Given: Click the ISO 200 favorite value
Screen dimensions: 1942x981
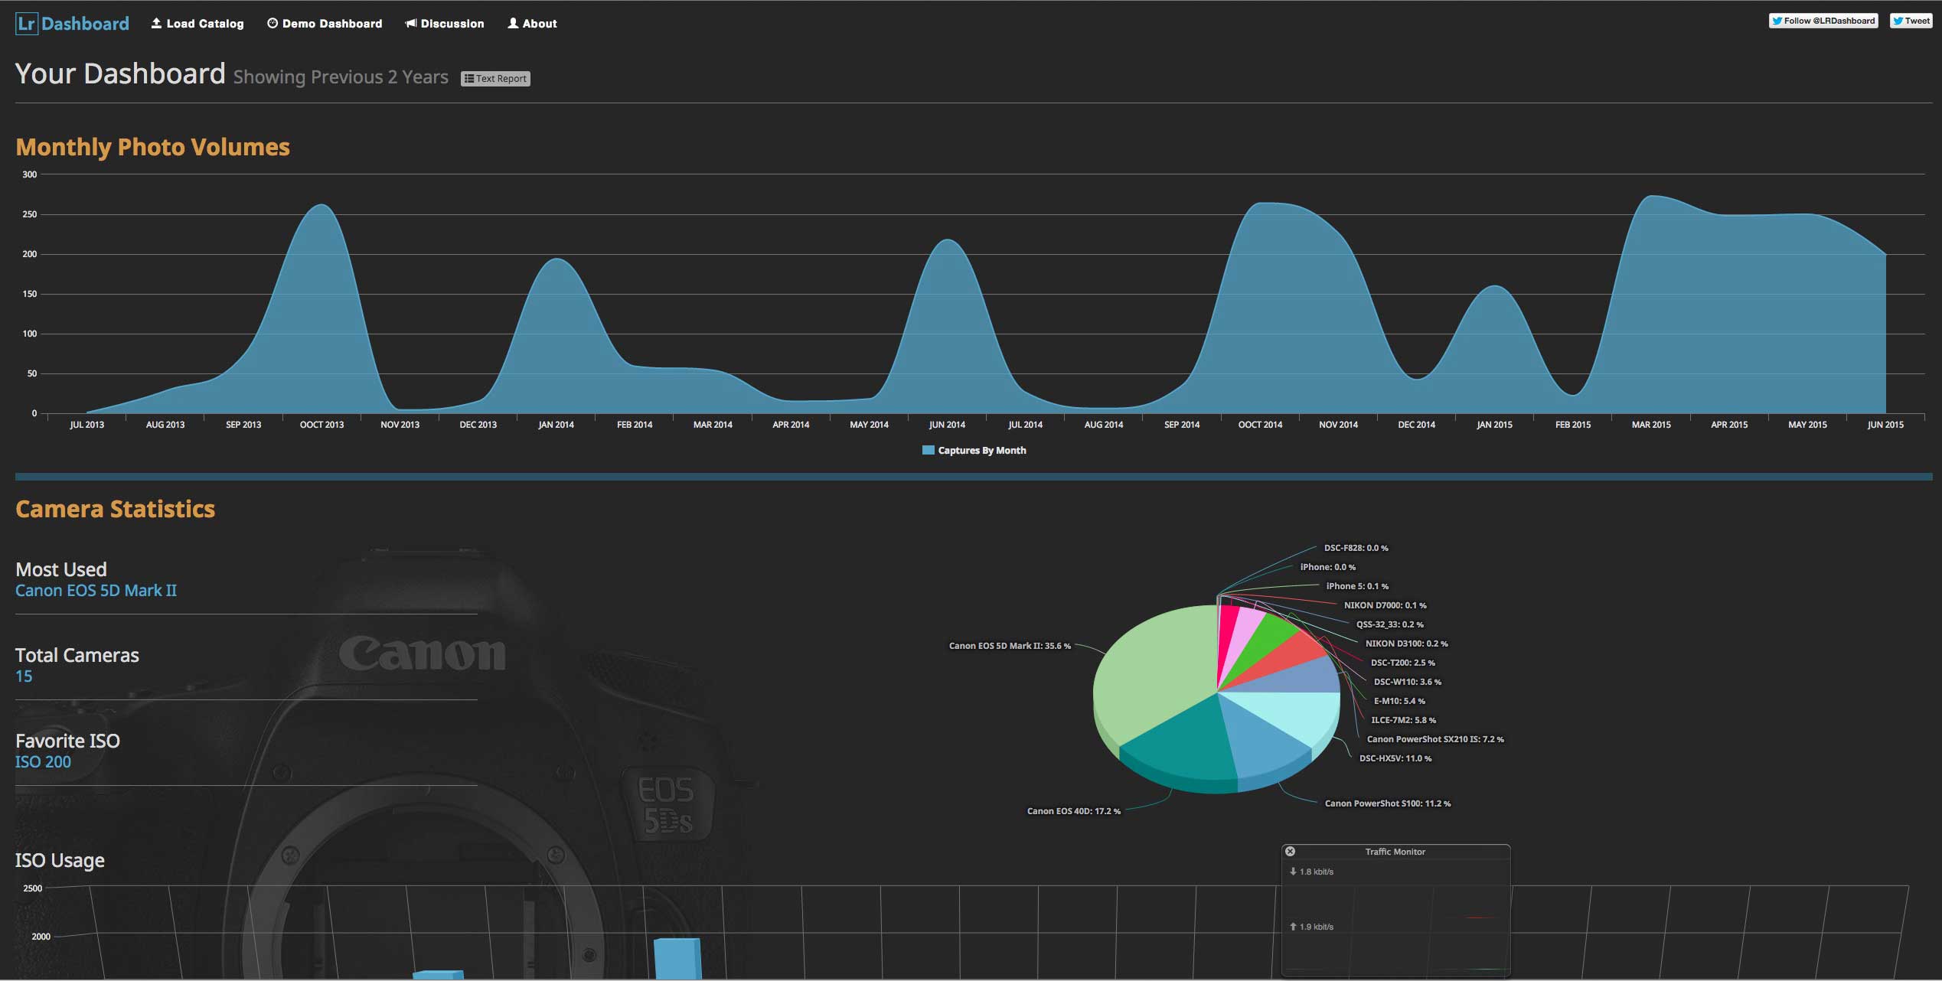Looking at the screenshot, I should click(43, 762).
